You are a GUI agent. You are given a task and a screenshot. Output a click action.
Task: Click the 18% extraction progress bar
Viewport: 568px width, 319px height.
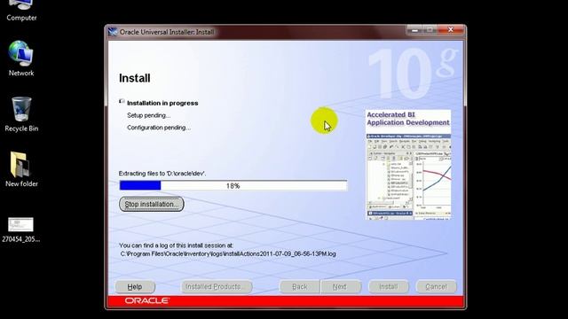point(233,185)
